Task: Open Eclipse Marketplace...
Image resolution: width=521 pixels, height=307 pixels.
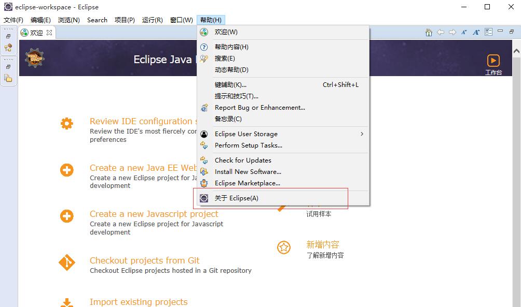Action: (283, 183)
